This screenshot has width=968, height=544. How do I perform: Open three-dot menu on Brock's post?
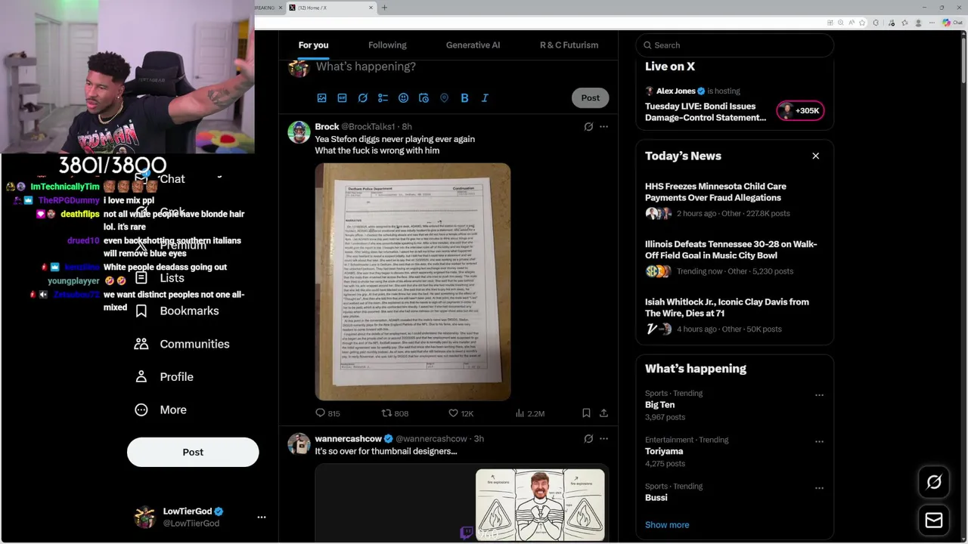(603, 126)
